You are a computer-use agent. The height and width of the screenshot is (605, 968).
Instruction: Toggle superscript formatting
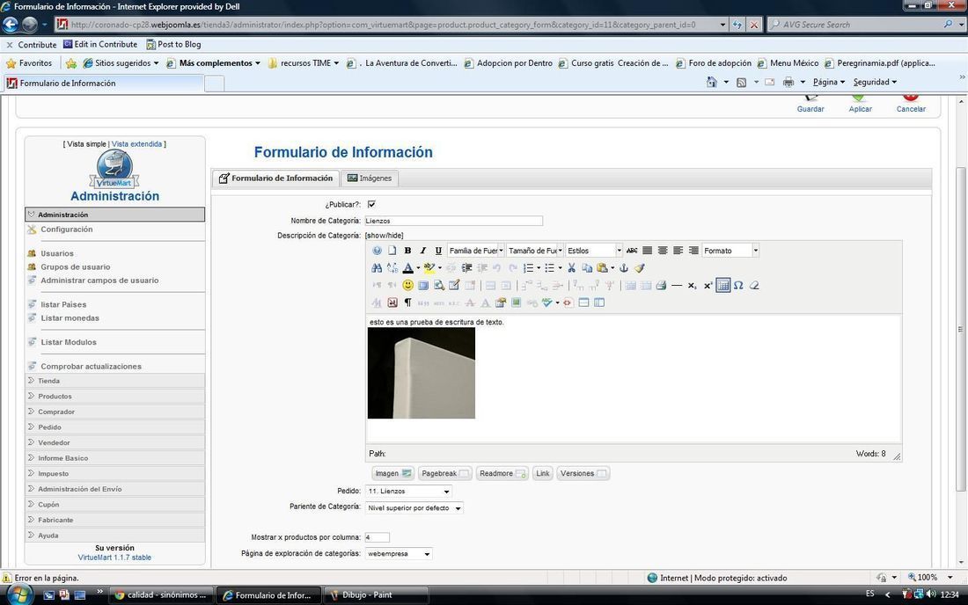708,286
